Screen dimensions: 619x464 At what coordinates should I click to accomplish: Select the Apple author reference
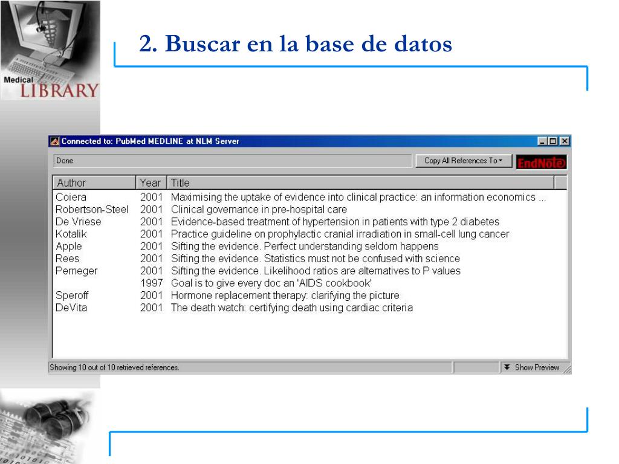point(310,246)
